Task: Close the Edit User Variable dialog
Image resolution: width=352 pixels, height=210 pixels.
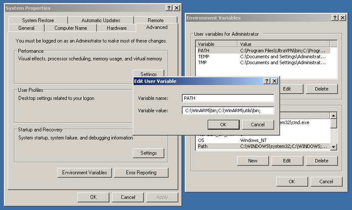Action: 275,81
